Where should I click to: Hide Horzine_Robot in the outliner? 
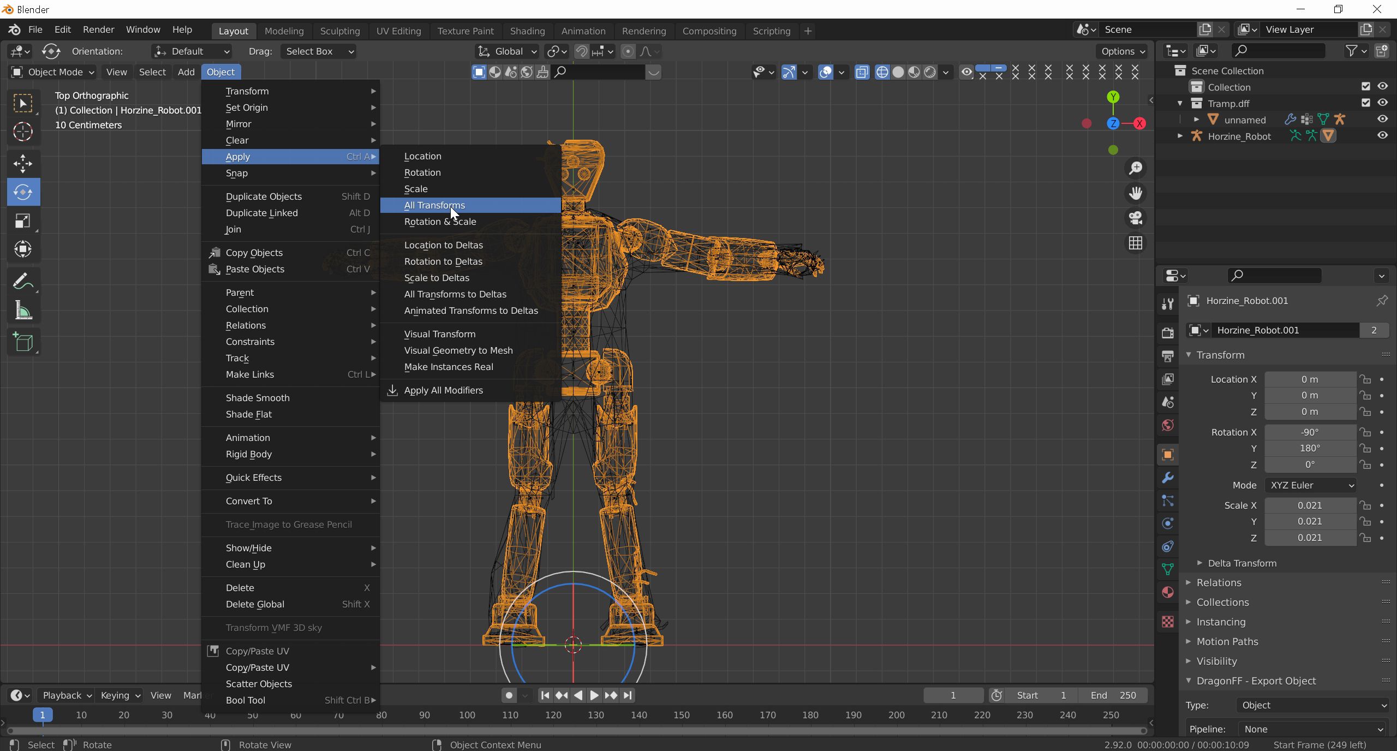tap(1382, 136)
